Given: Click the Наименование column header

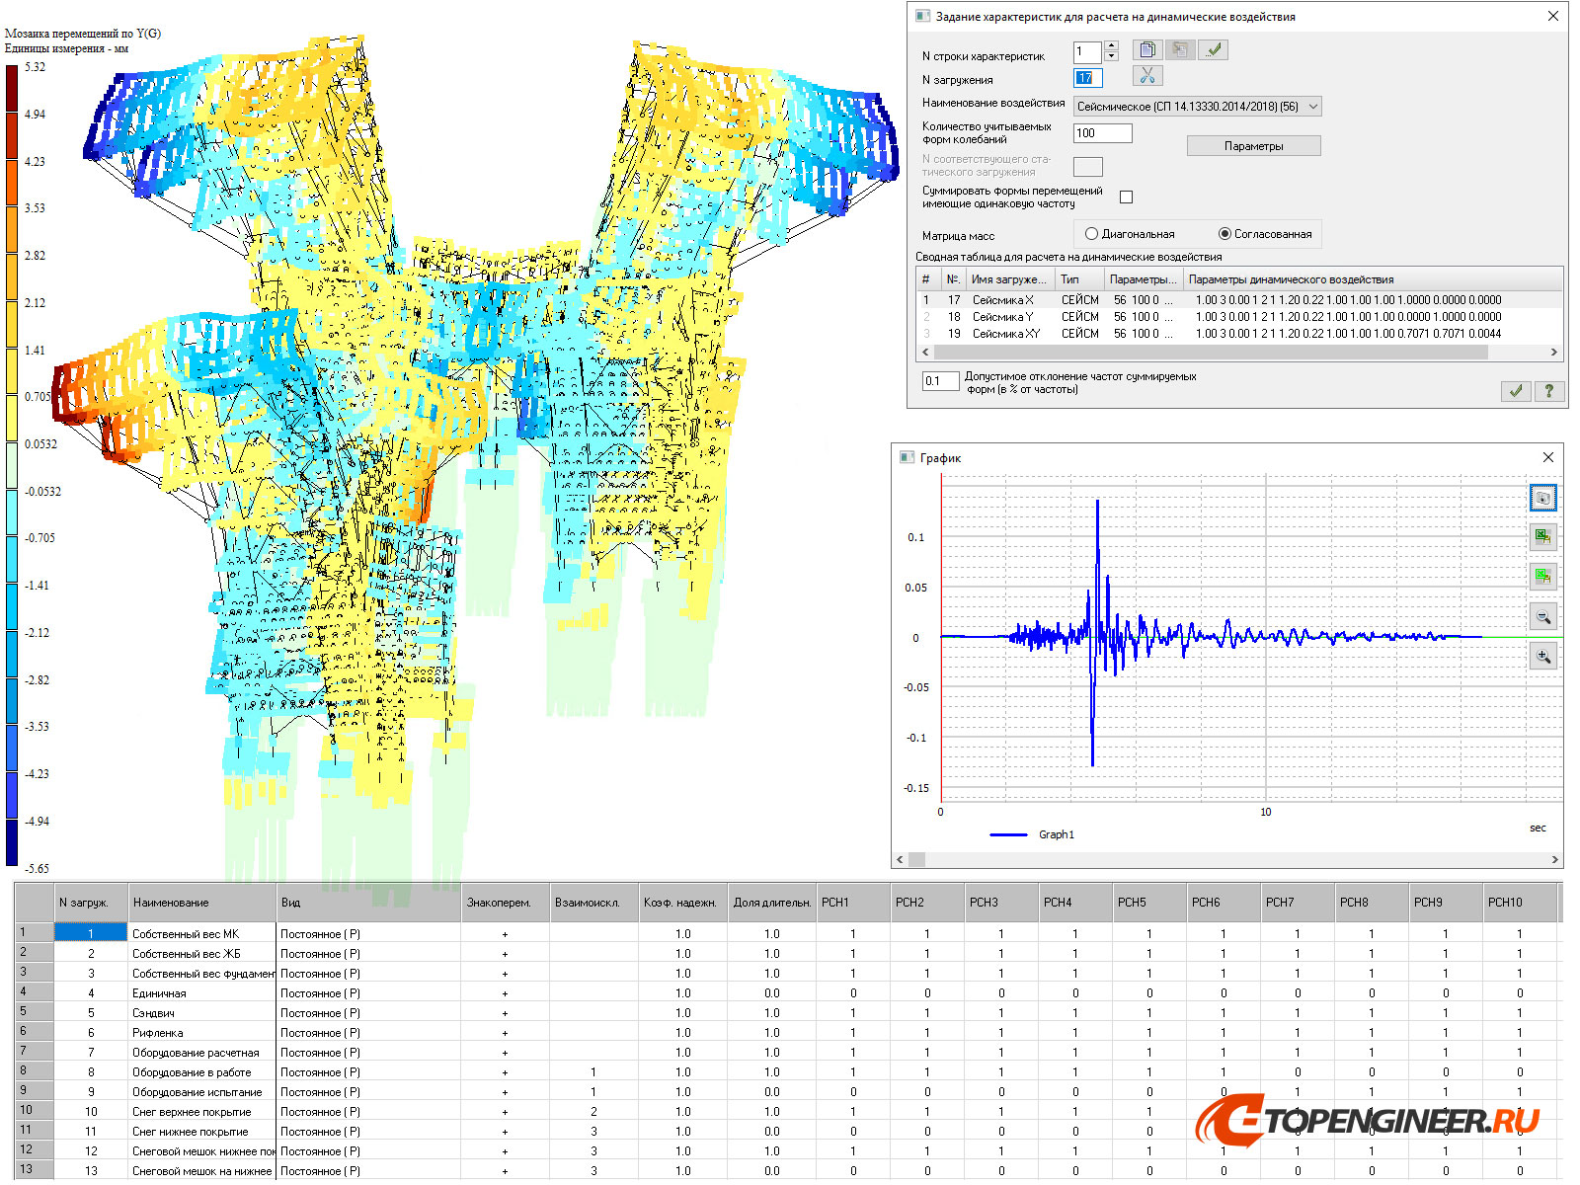Looking at the screenshot, I should 202,903.
